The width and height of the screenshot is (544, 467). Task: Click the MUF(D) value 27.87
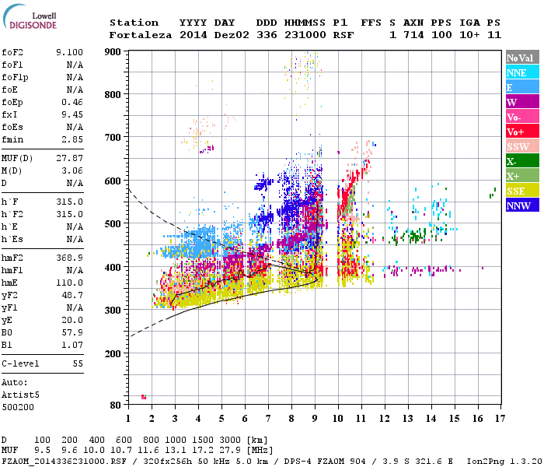pos(69,159)
